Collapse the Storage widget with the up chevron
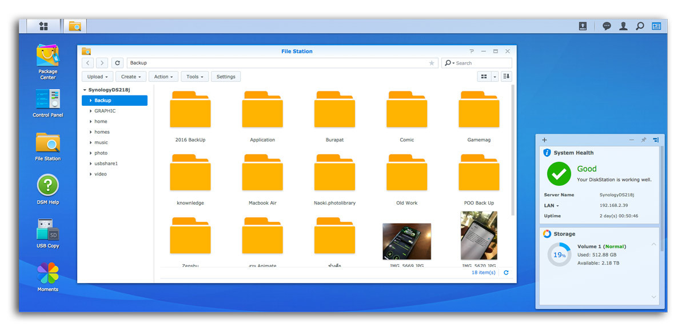 click(654, 244)
